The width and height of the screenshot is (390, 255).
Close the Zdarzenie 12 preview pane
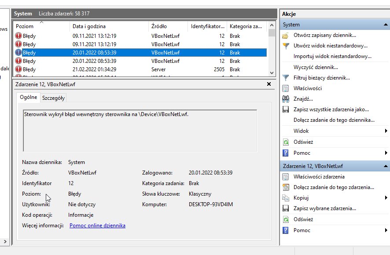tap(269, 84)
